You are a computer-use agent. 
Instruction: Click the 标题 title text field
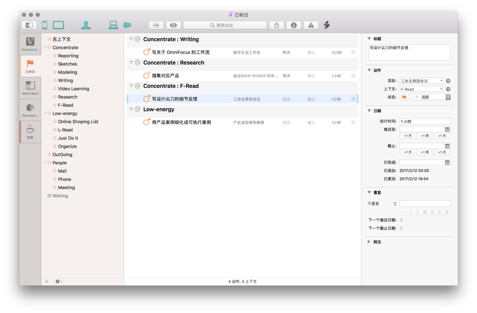(409, 52)
